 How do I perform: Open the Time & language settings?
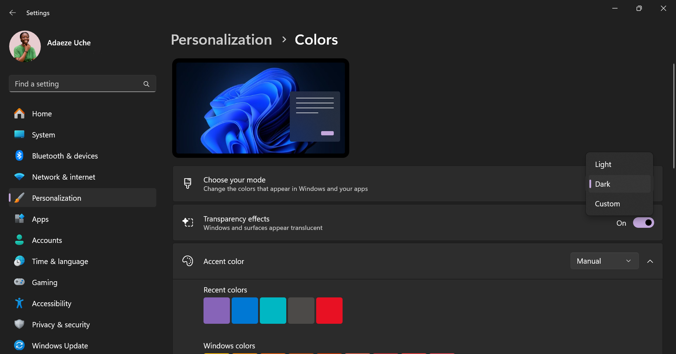click(x=60, y=261)
